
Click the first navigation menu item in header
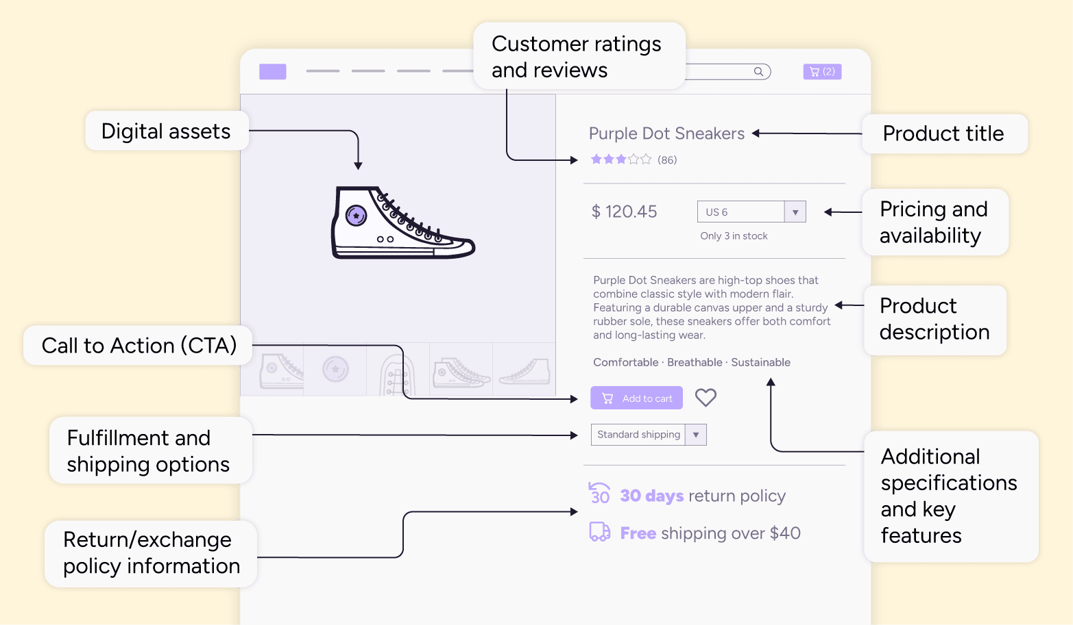click(323, 71)
